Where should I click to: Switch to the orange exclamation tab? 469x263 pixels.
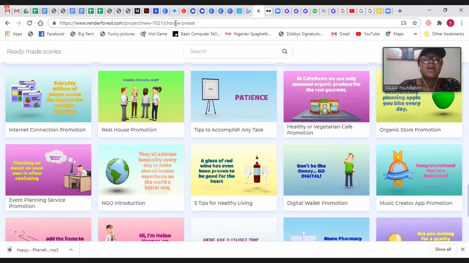pyautogui.click(x=184, y=11)
